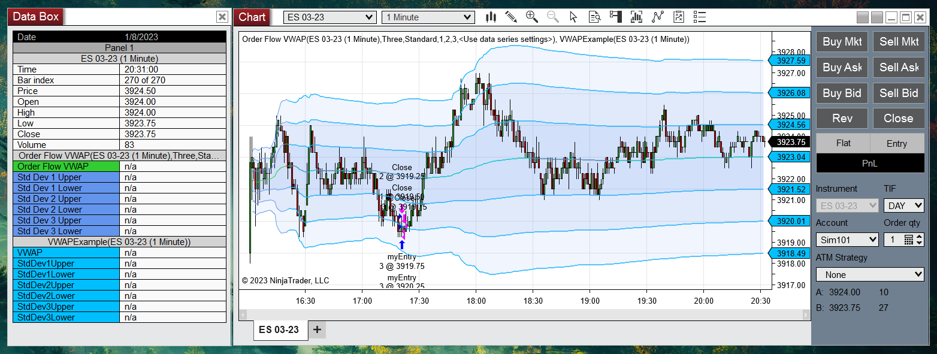937x354 pixels.
Task: Click the horizontal scrollbar right arrow
Action: pos(806,314)
